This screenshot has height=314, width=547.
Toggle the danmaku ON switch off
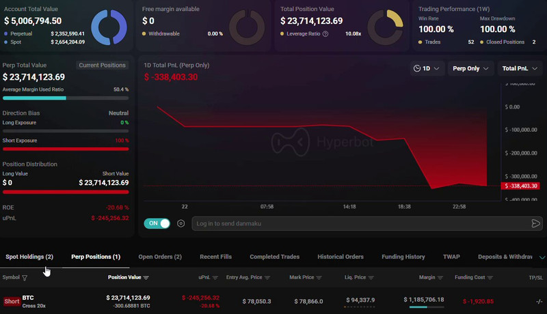[157, 223]
